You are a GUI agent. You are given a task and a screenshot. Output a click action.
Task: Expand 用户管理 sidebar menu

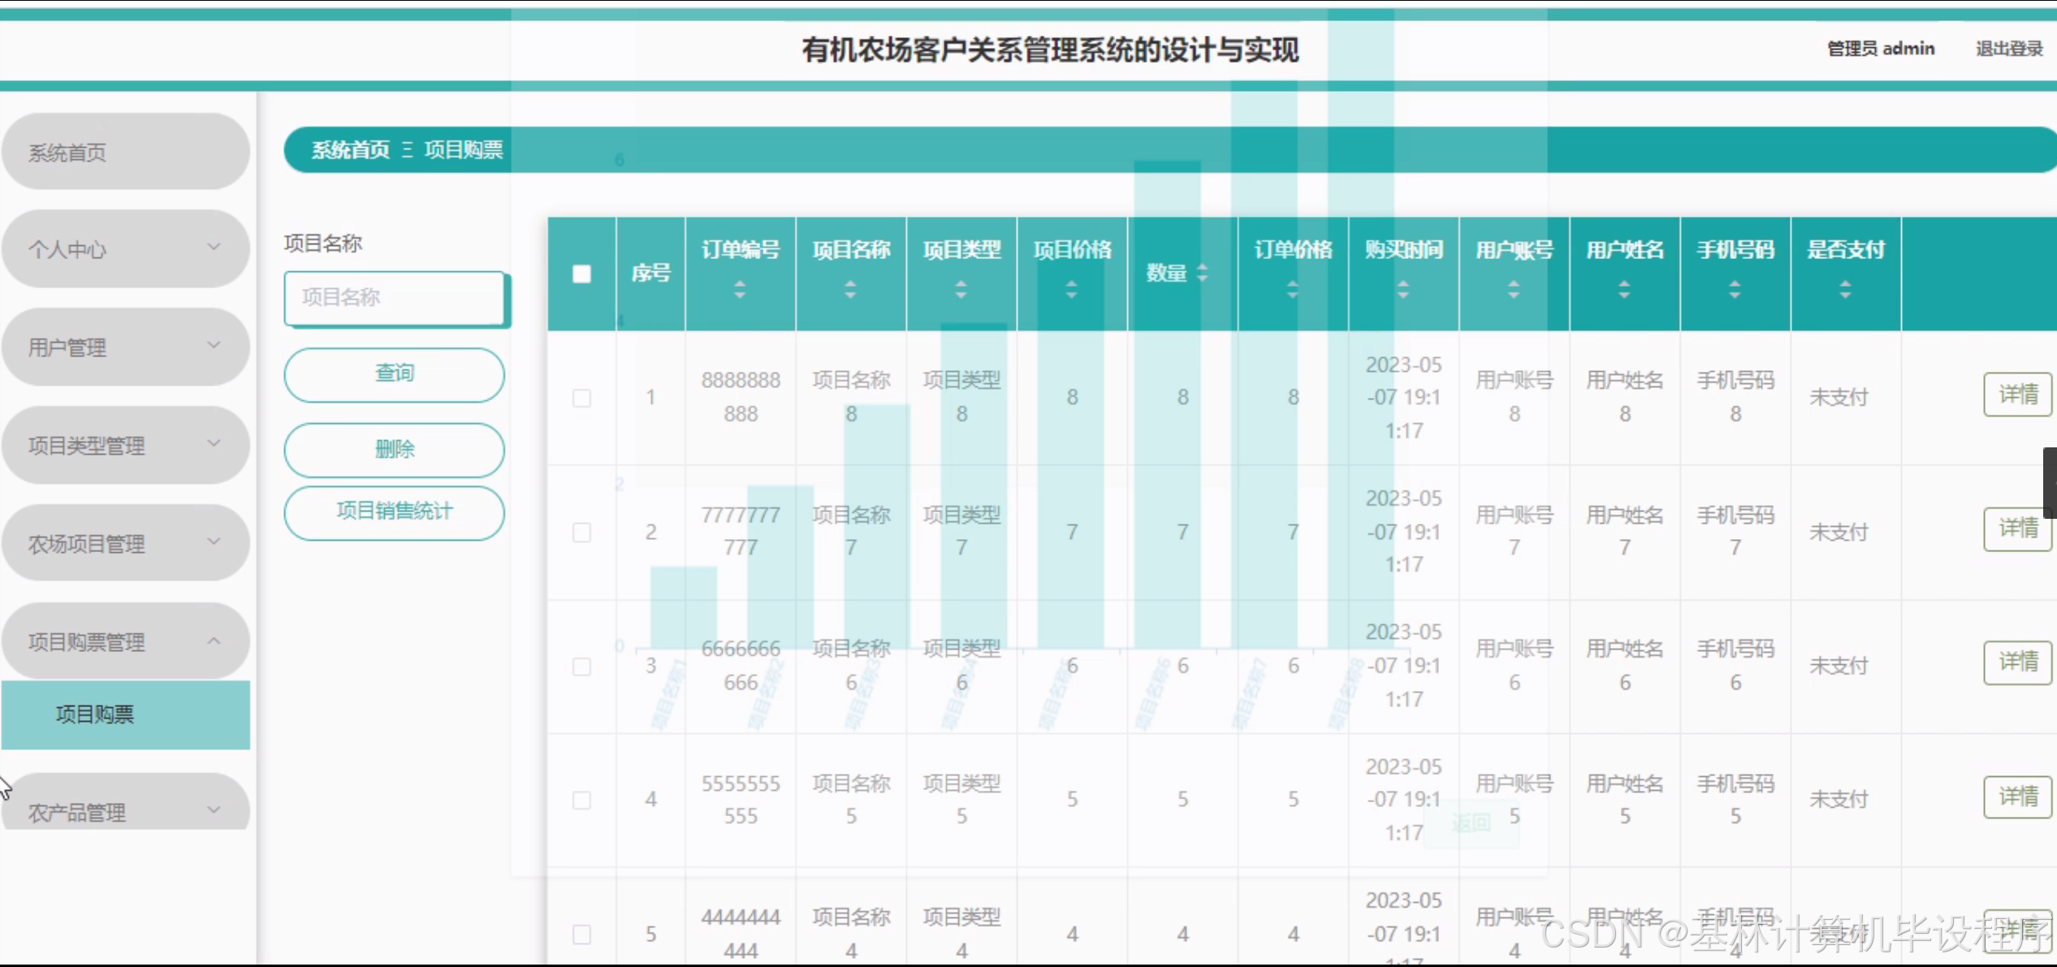pos(125,348)
